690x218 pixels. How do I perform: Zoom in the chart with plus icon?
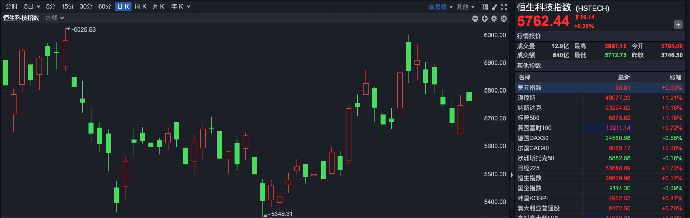pos(484,19)
